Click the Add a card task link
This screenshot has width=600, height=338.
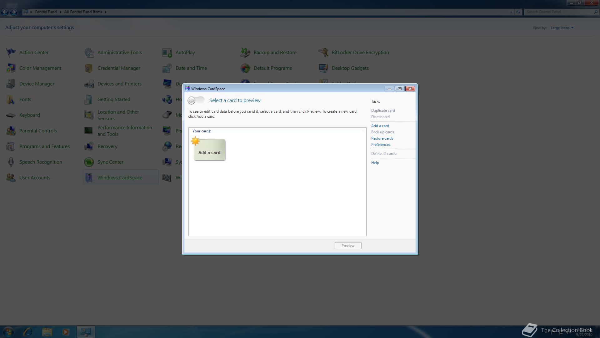[380, 126]
